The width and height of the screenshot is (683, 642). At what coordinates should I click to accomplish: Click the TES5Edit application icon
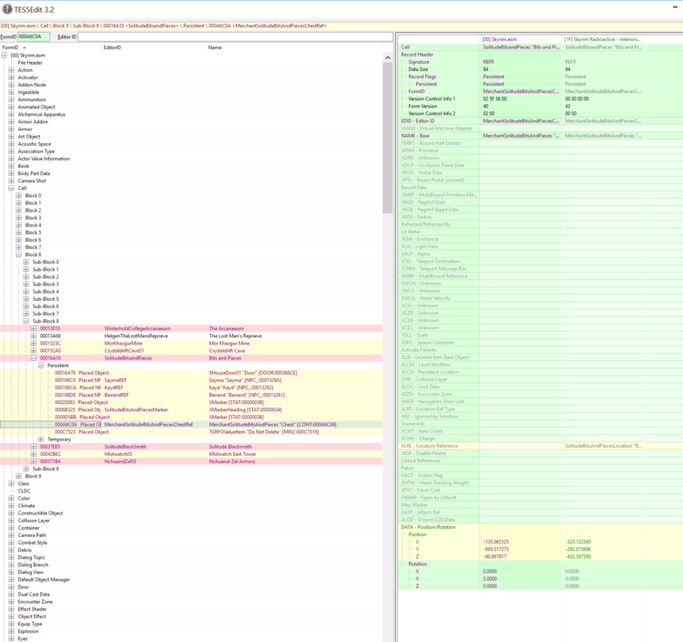pos(7,9)
